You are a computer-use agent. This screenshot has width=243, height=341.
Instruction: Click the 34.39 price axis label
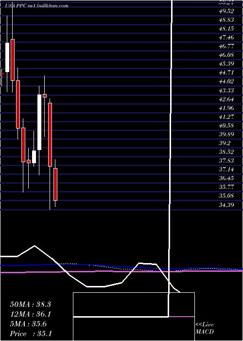click(x=226, y=205)
